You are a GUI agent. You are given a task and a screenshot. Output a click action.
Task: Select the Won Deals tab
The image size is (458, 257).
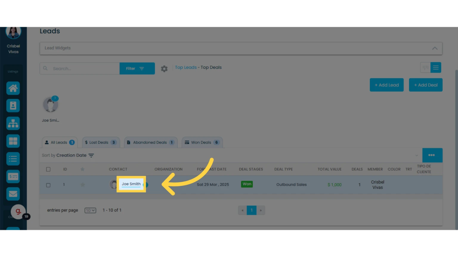202,142
